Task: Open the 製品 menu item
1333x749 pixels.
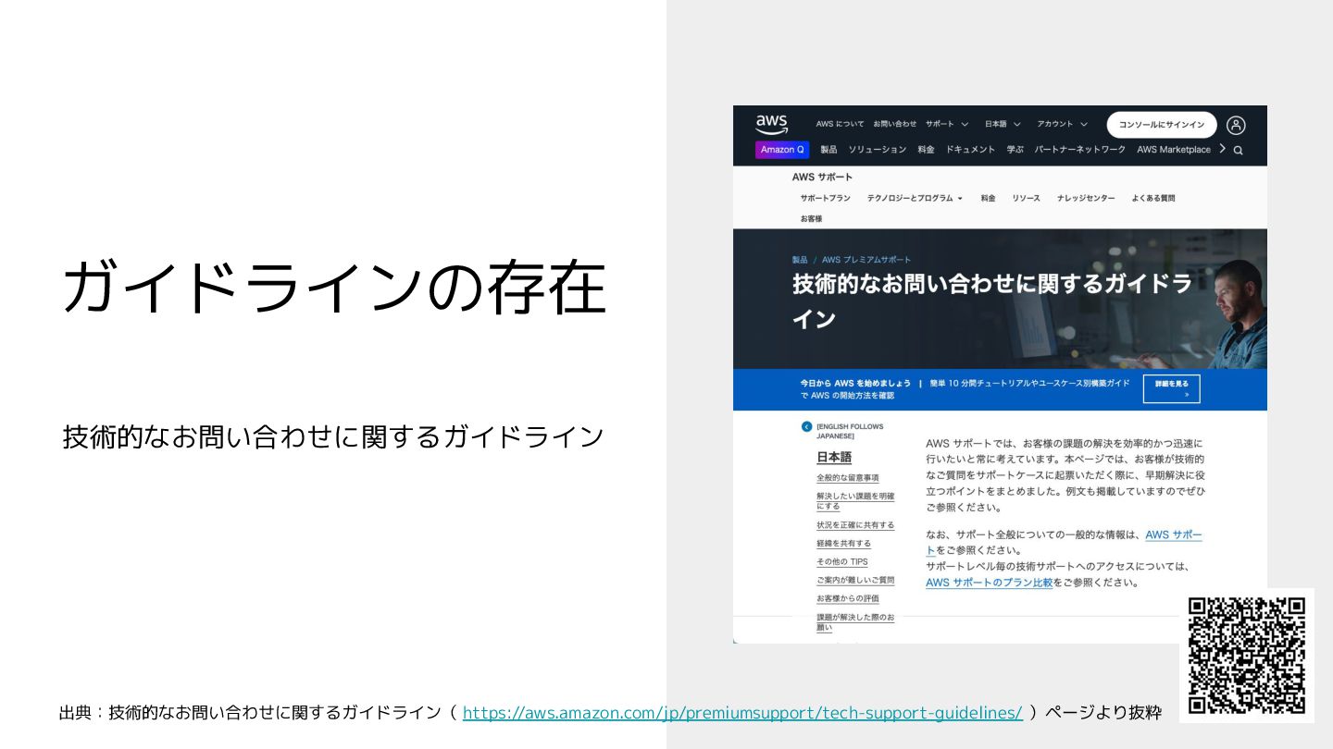Action: click(828, 150)
